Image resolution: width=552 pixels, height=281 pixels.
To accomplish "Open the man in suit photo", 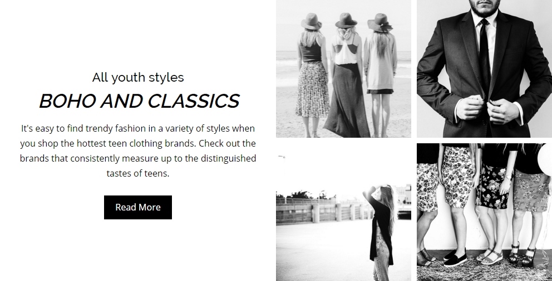I will 485,69.
